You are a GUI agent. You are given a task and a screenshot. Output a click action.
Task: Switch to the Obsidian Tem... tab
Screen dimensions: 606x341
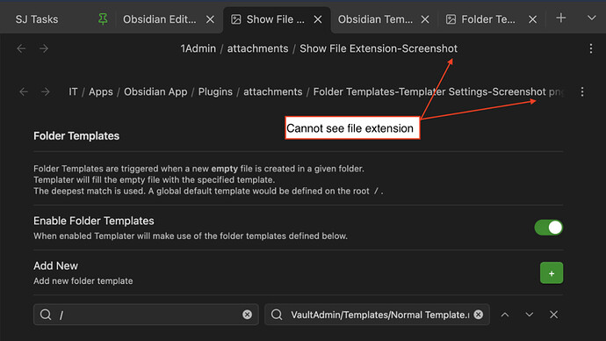(375, 19)
